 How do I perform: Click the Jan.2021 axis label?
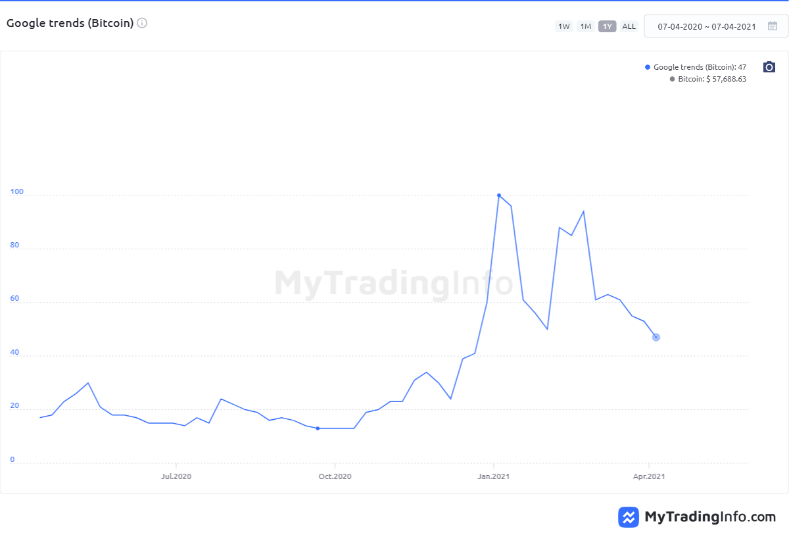click(493, 476)
